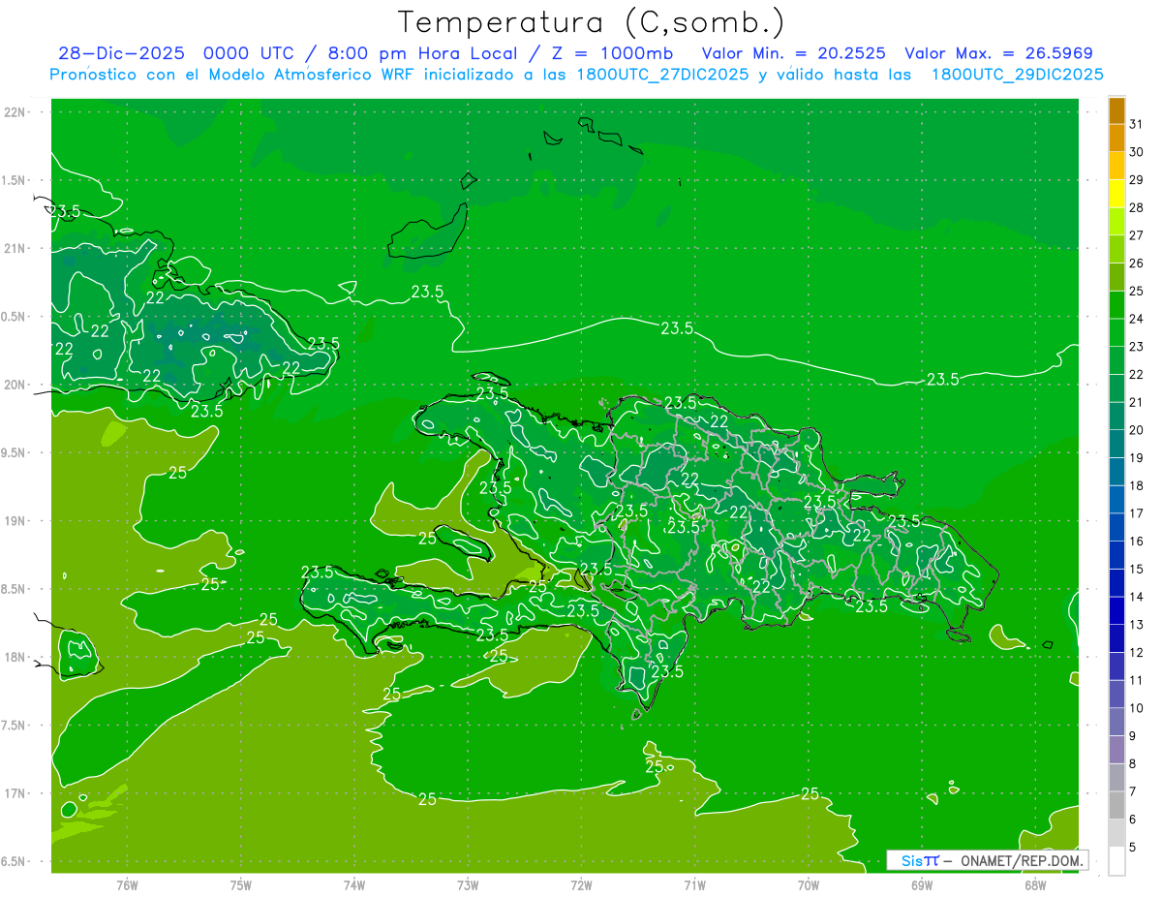Click the '68W' longitude axis label
This screenshot has width=1162, height=898.
1035,885
